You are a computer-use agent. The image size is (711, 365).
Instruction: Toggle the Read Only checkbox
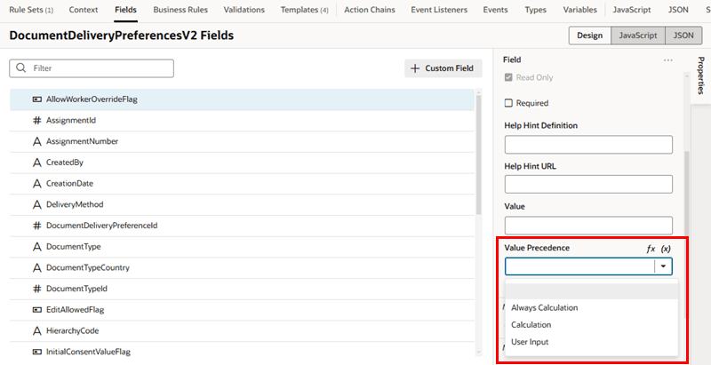tap(508, 77)
